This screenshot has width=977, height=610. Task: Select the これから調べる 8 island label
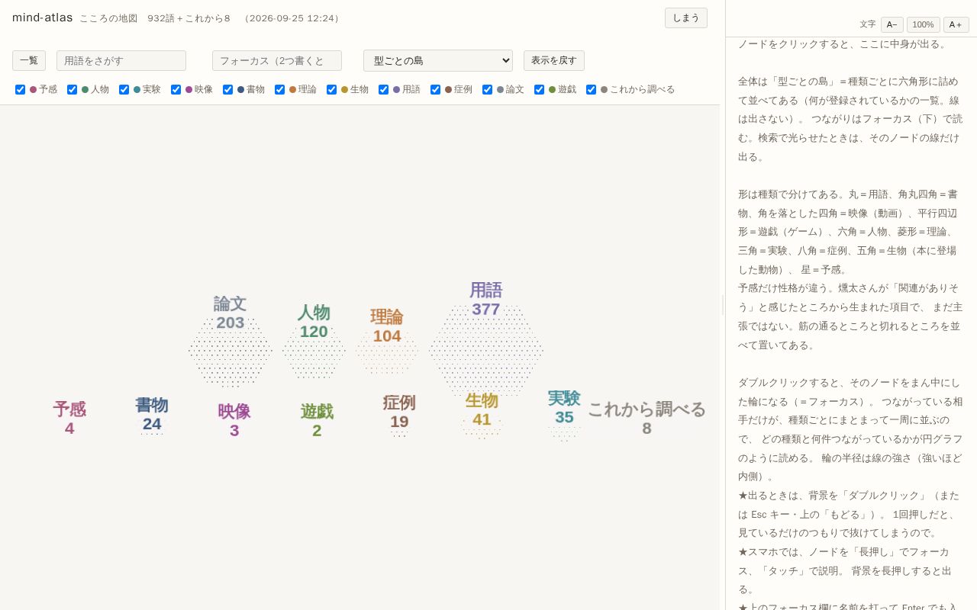click(x=646, y=419)
